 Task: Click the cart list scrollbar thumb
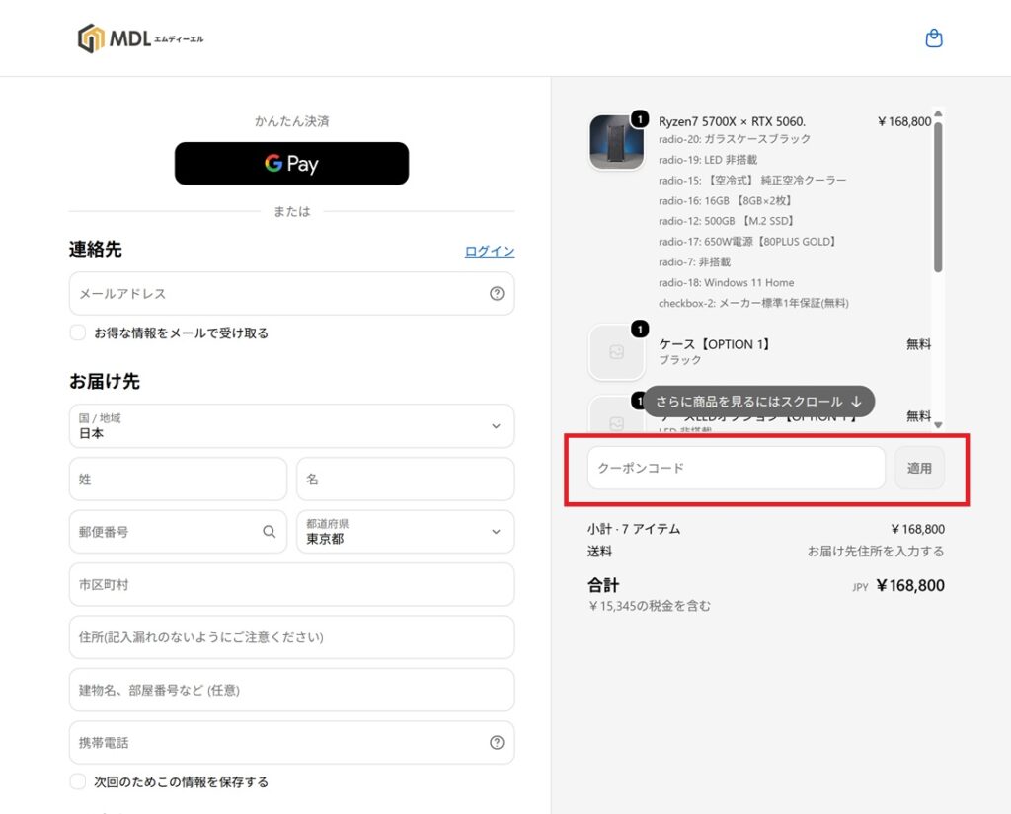pyautogui.click(x=938, y=196)
